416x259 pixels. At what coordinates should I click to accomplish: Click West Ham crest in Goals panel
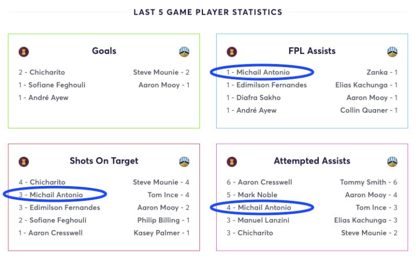coord(24,52)
